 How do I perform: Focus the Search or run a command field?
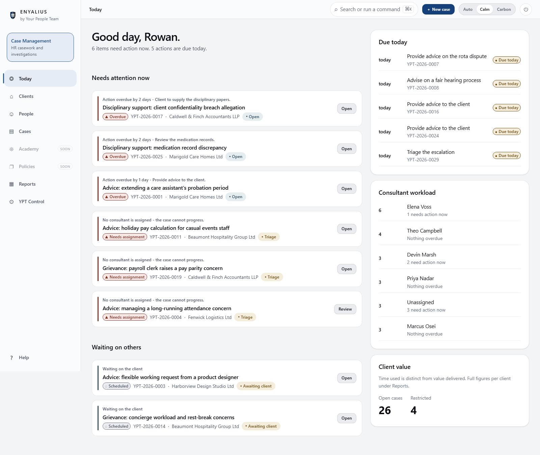pyautogui.click(x=374, y=9)
